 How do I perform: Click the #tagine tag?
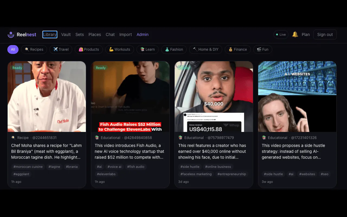(54, 167)
